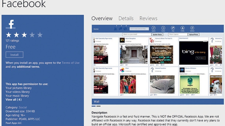Click View all (4) permissions
This screenshot has width=225, height=126.
click(x=13, y=100)
